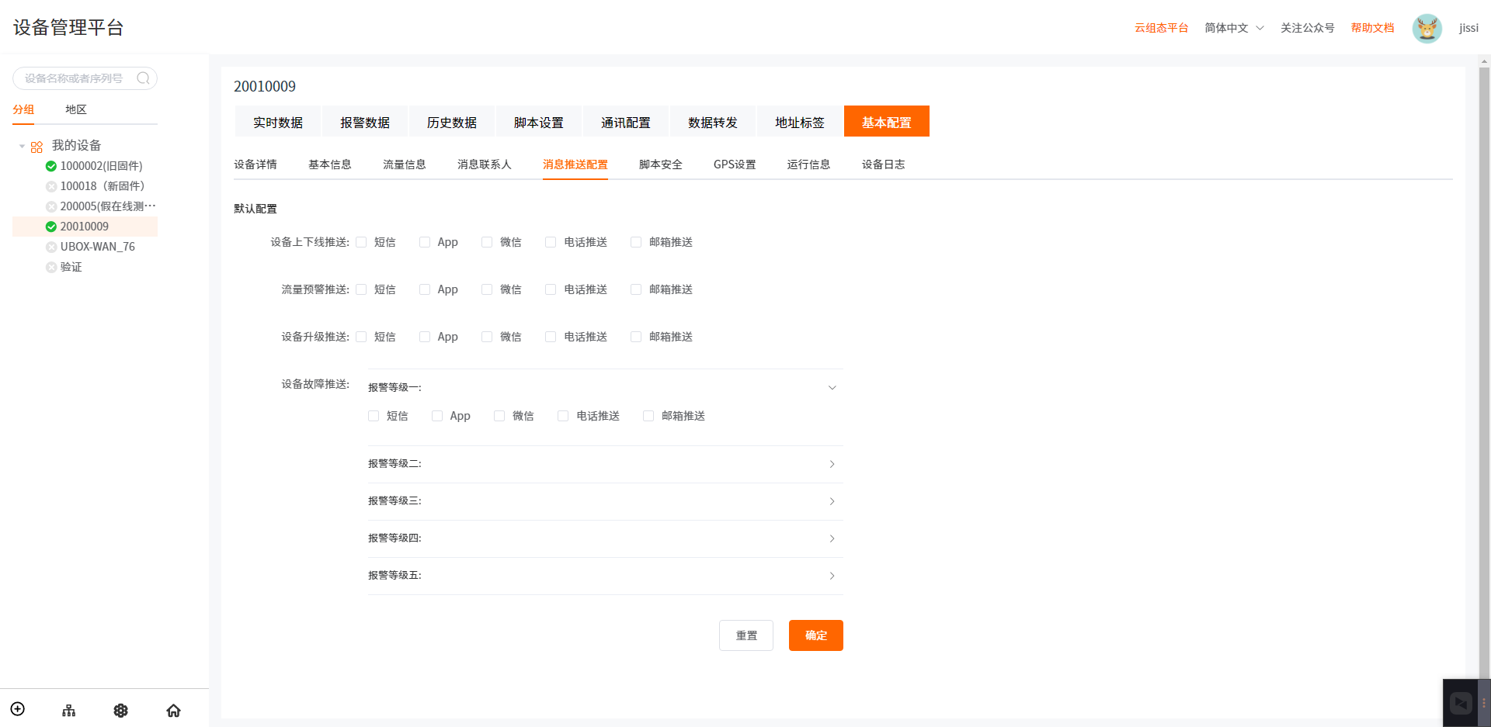1491x727 pixels.
Task: Open the settings gear icon in bottom bar
Action: tap(121, 710)
